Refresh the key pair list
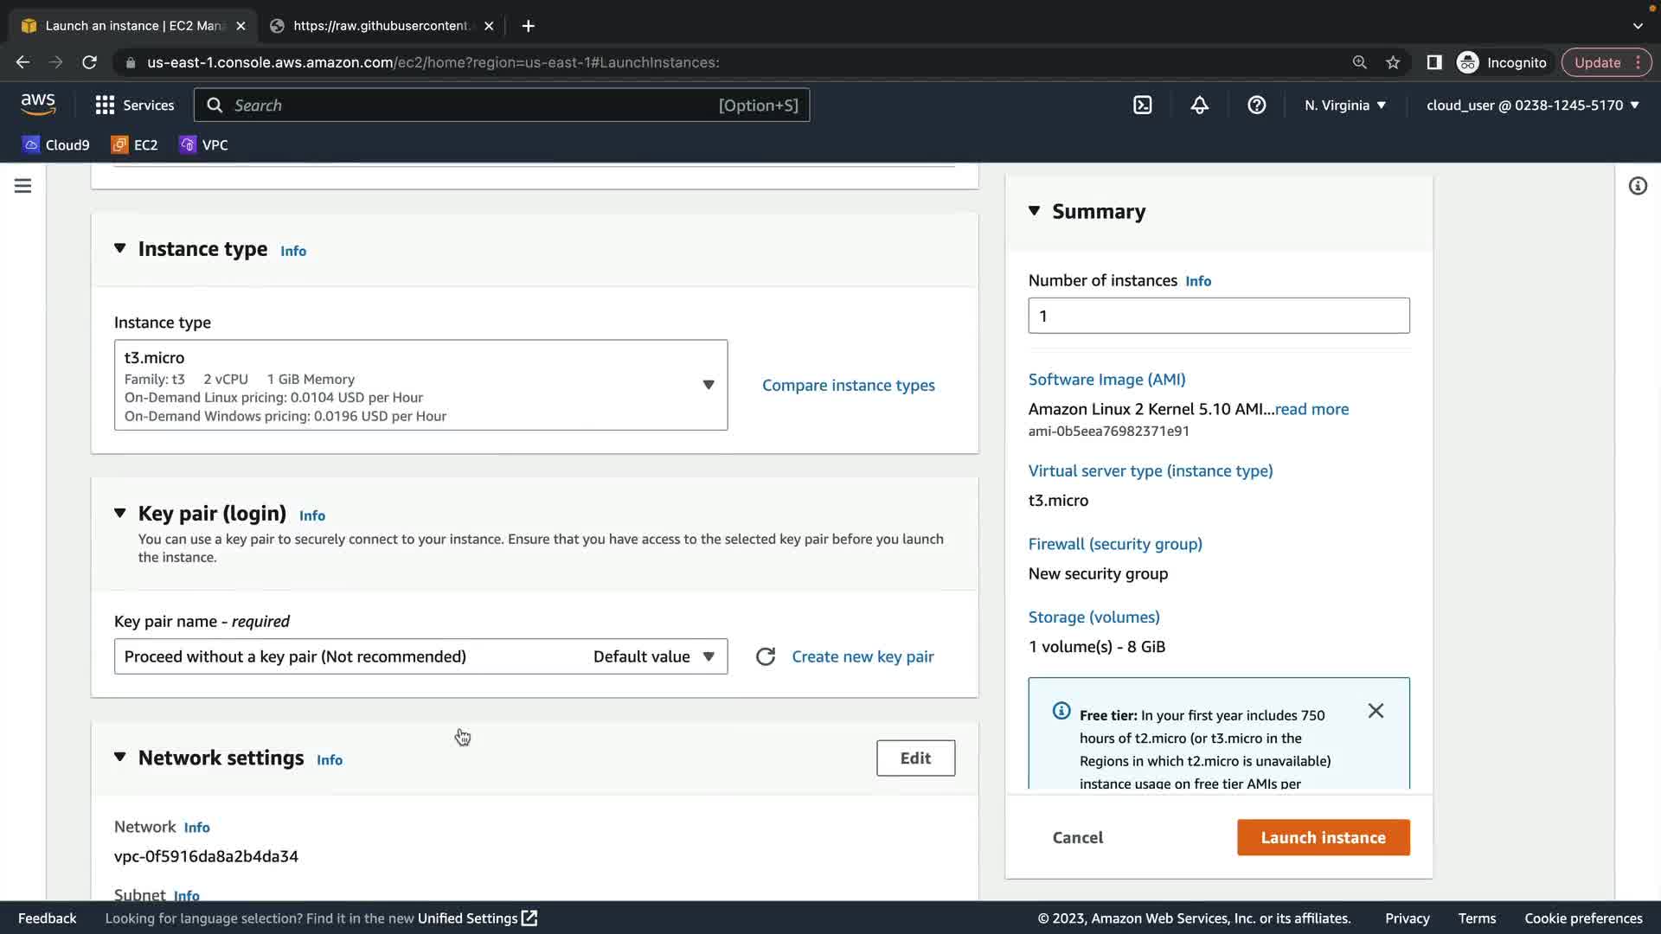 click(x=765, y=657)
